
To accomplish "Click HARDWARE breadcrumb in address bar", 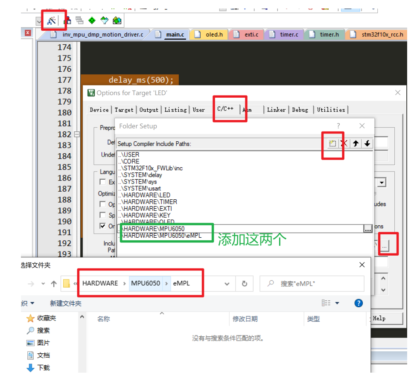I will [100, 283].
